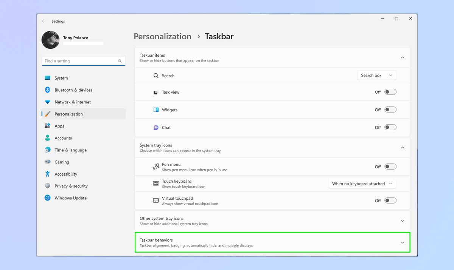Click the back arrow in Settings
The height and width of the screenshot is (270, 454).
pyautogui.click(x=44, y=21)
